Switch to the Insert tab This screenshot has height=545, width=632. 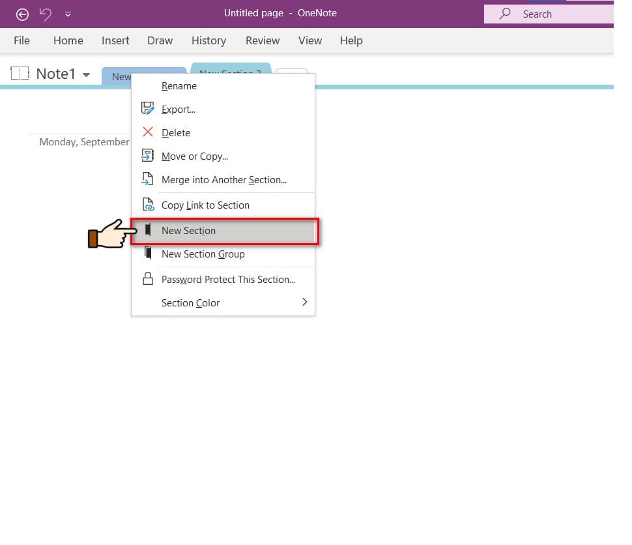(115, 40)
